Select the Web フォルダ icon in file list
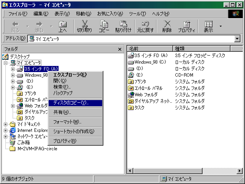Screen dimensions: 245x184 (131, 95)
